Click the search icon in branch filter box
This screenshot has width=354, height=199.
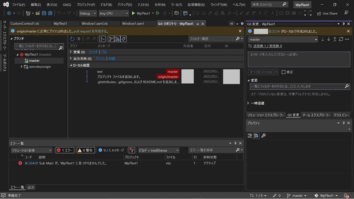point(61,47)
